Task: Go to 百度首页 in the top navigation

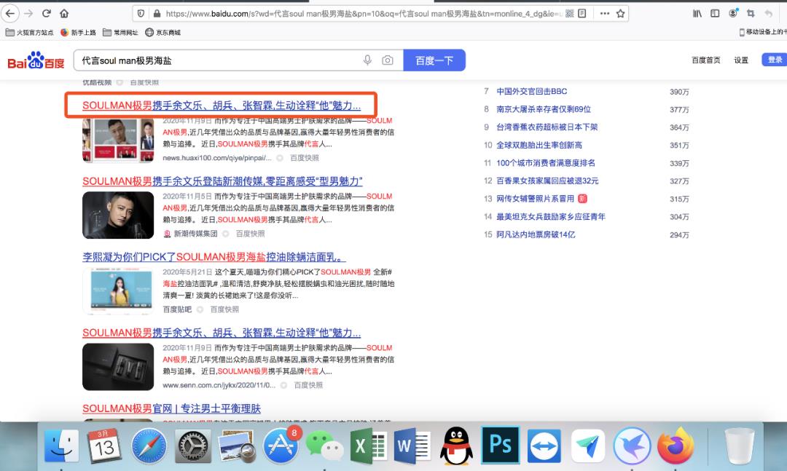Action: pyautogui.click(x=706, y=60)
